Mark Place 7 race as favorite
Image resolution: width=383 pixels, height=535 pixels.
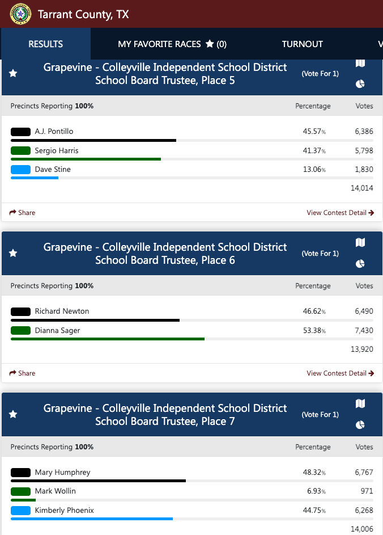click(x=13, y=415)
